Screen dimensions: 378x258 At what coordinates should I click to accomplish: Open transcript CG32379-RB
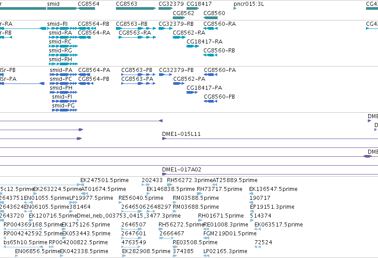click(166, 28)
